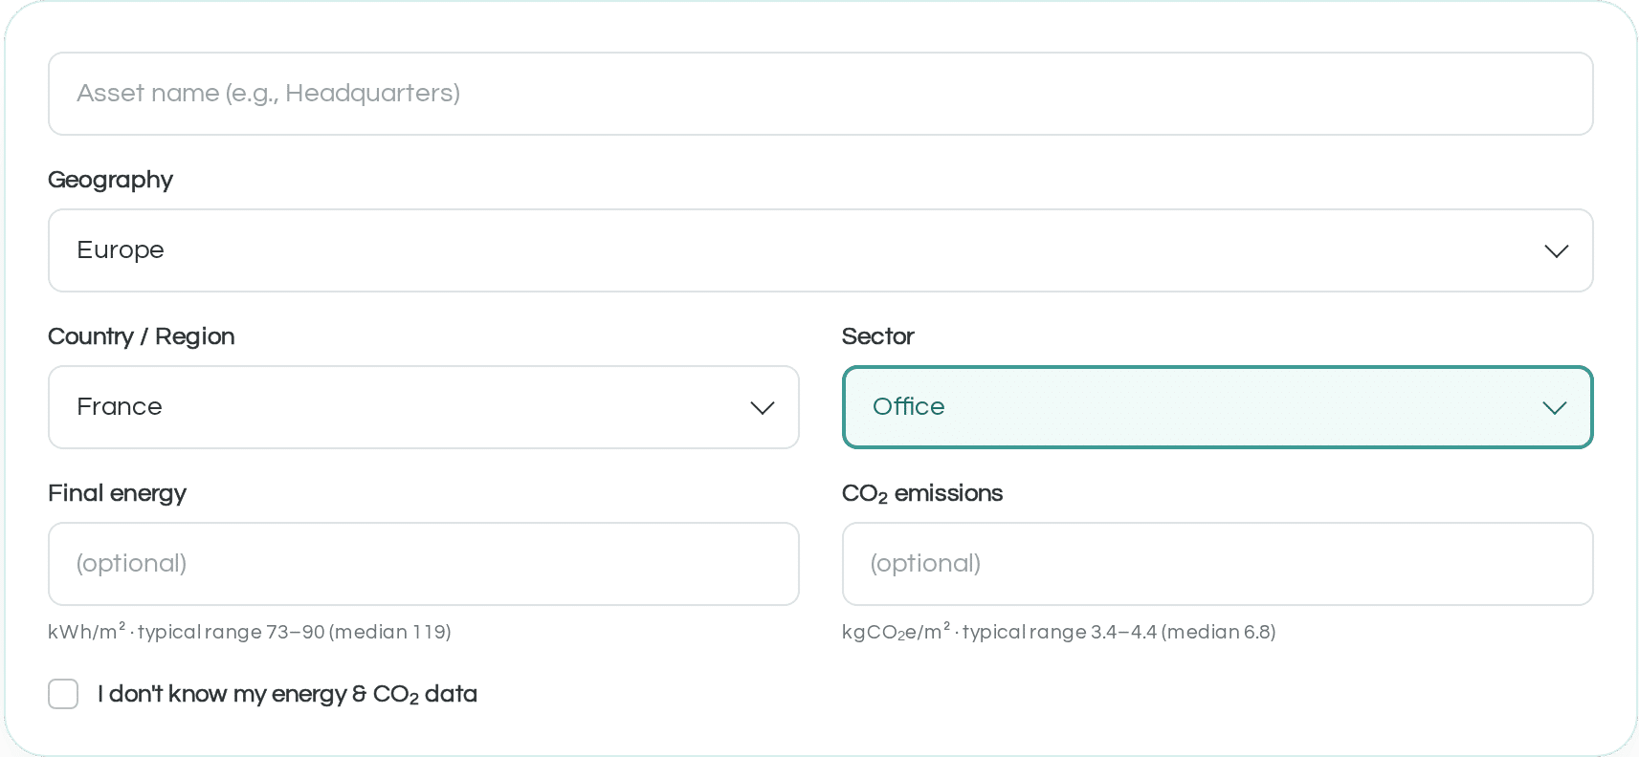Click the kgCO₂e/m² typical range 3.4–4.4 hint text
The image size is (1639, 757).
(x=1058, y=632)
